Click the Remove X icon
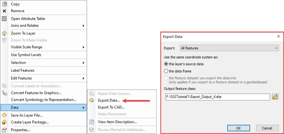This screenshot has width=284, height=134. [x=4, y=11]
